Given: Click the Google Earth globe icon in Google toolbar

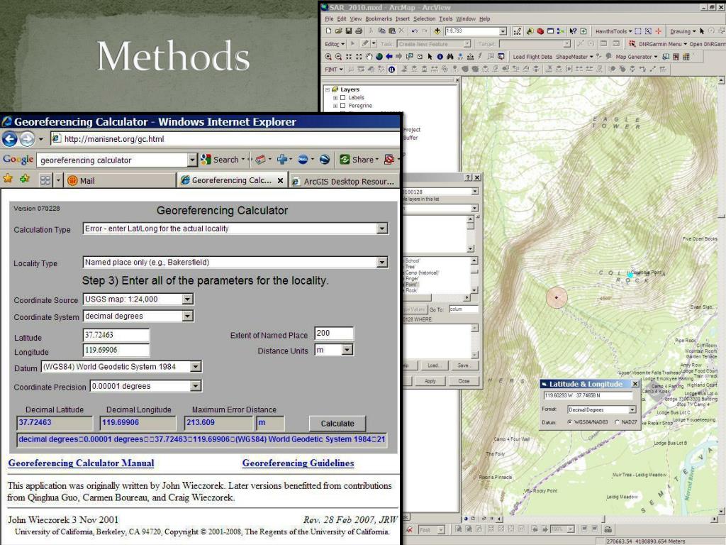Looking at the screenshot, I should pyautogui.click(x=325, y=160).
